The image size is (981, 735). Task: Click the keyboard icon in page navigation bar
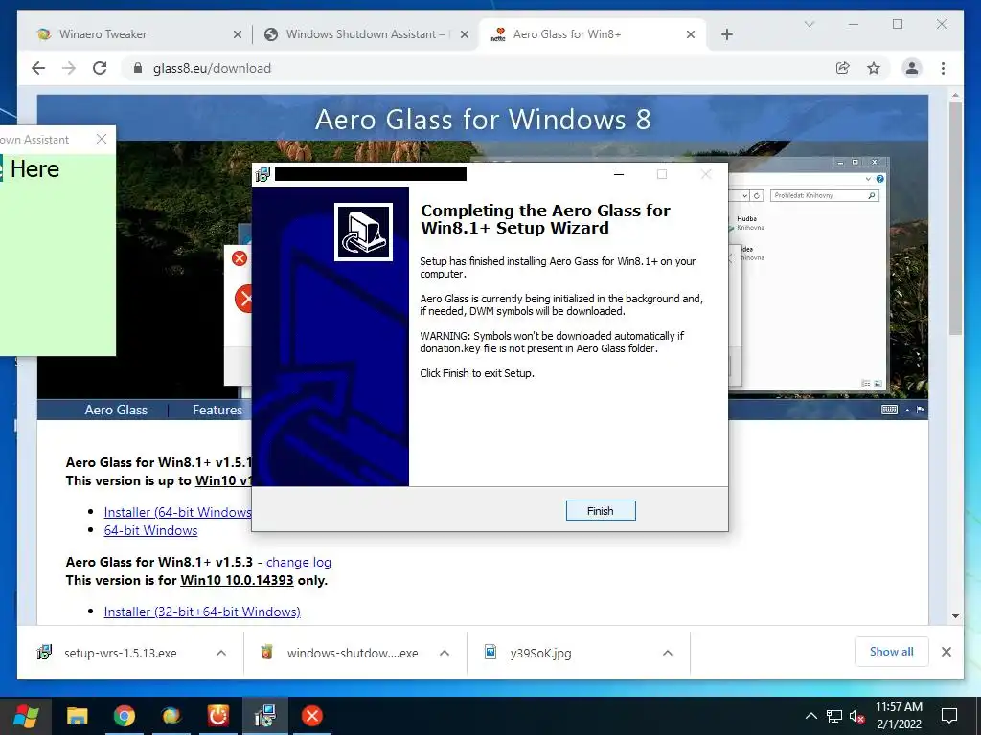point(889,410)
